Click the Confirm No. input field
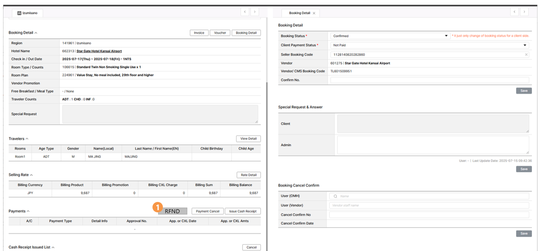Viewport: 541px width, 251px height. (429, 80)
